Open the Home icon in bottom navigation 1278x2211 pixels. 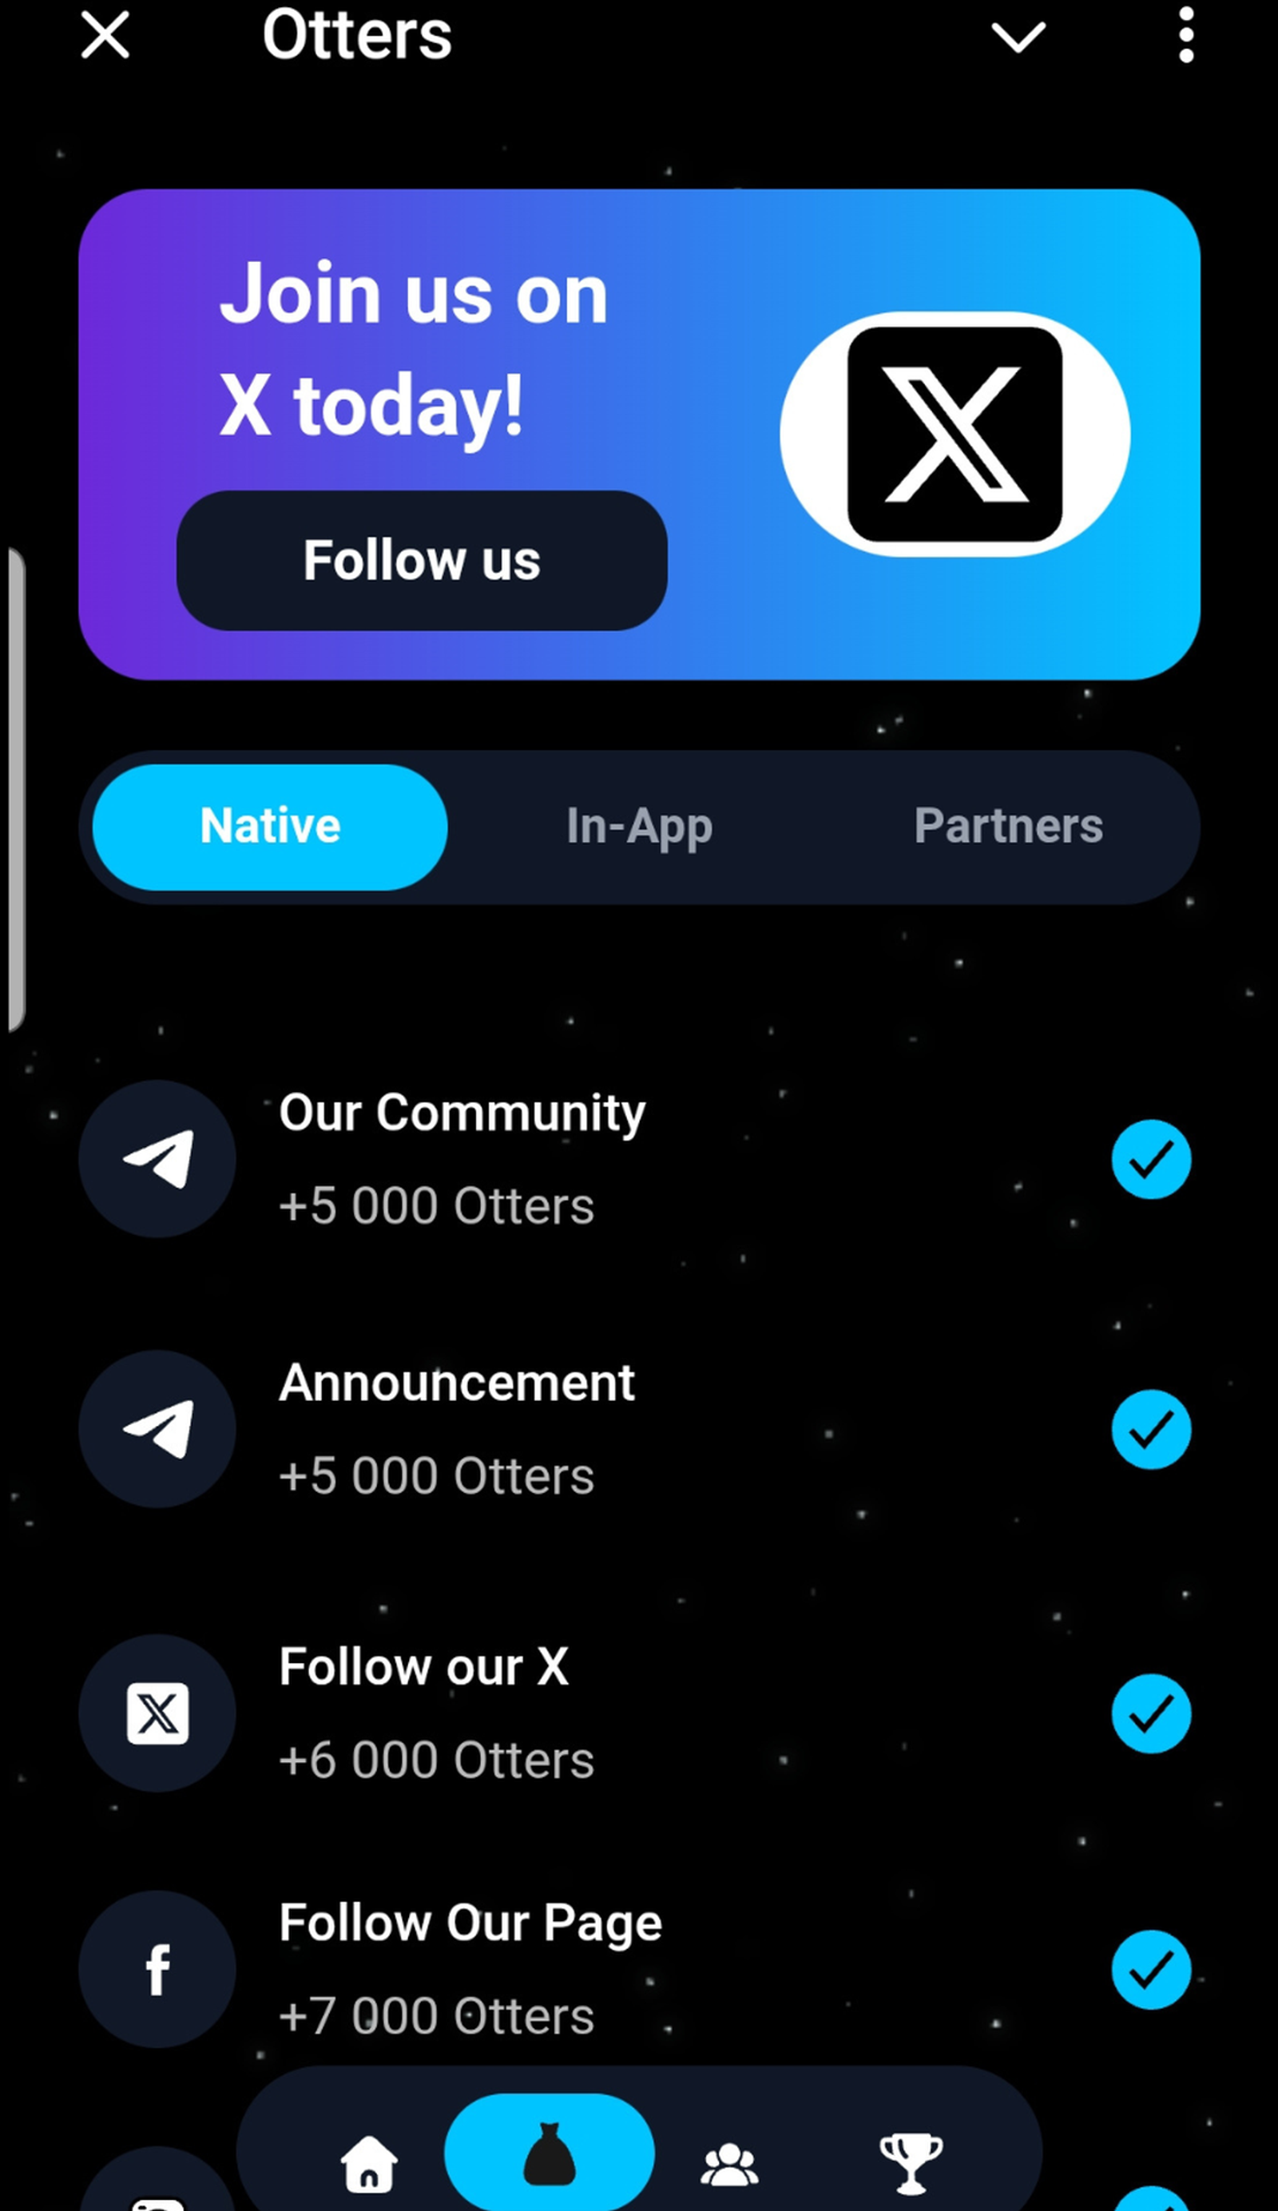coord(368,2163)
